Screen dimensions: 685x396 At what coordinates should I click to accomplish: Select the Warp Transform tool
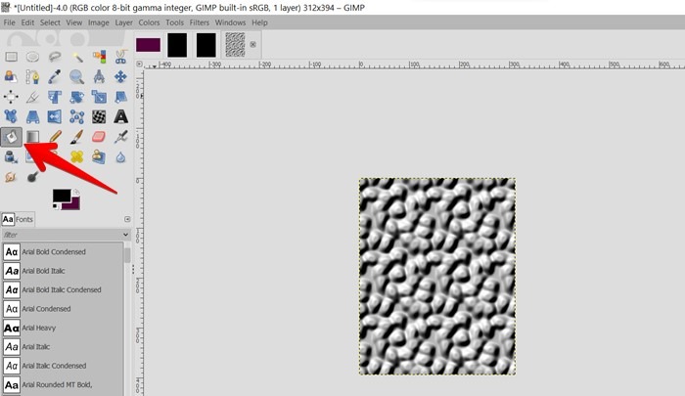point(99,116)
